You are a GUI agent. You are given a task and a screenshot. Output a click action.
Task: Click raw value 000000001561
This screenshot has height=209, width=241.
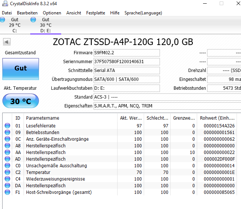point(219,132)
